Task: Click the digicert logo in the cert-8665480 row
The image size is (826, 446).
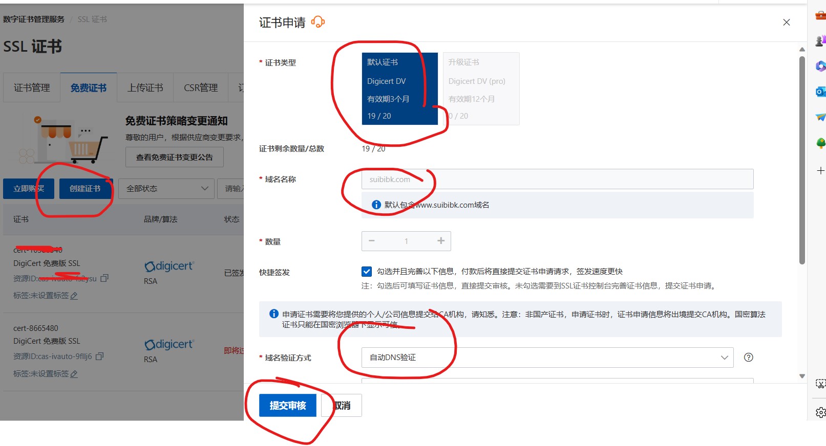Action: point(169,344)
